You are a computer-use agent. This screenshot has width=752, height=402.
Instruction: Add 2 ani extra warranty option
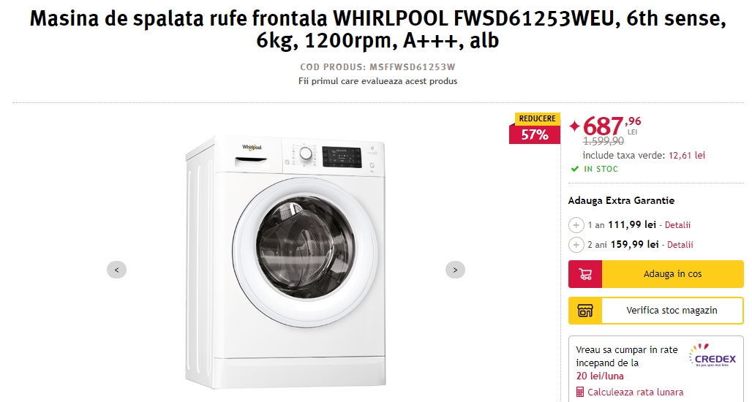576,245
